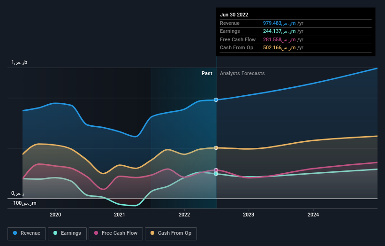The image size is (385, 246).
Task: Click the 2020 x-axis label
Action: click(x=55, y=215)
